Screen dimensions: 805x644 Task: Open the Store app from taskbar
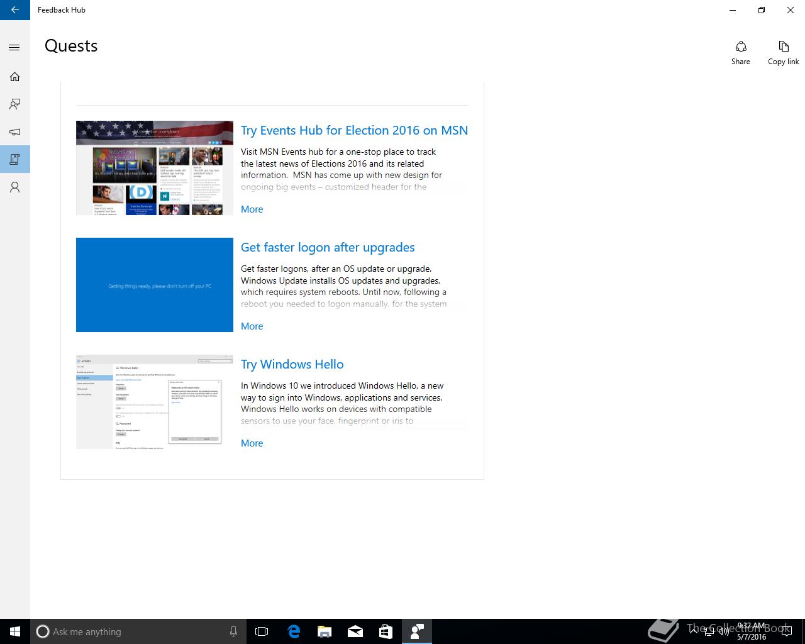tap(386, 631)
